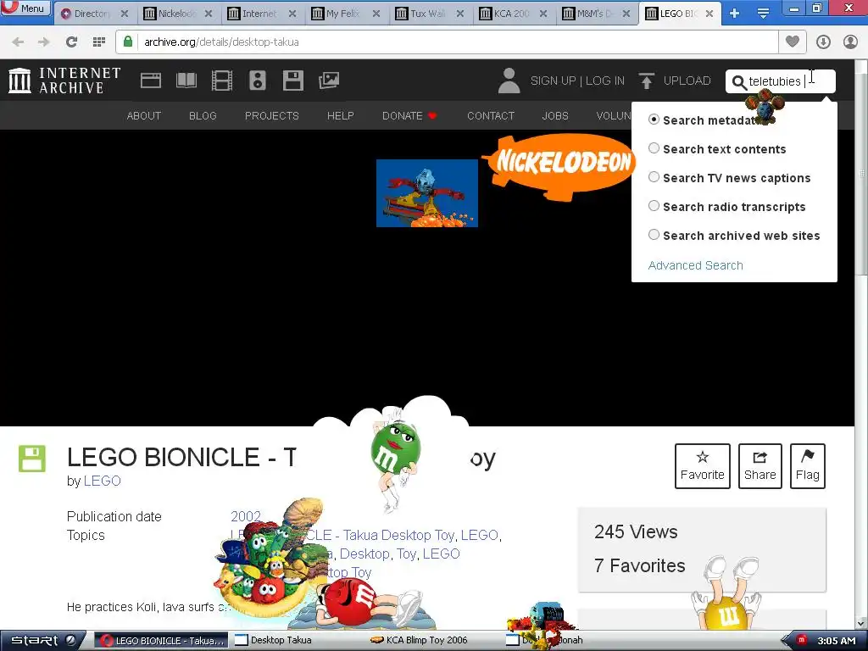Open the ABOUT menu item
Image resolution: width=868 pixels, height=651 pixels.
tap(144, 115)
